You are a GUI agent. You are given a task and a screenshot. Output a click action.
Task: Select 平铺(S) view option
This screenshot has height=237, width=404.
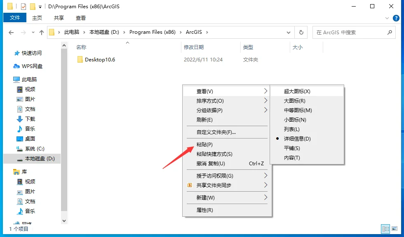[x=307, y=148]
